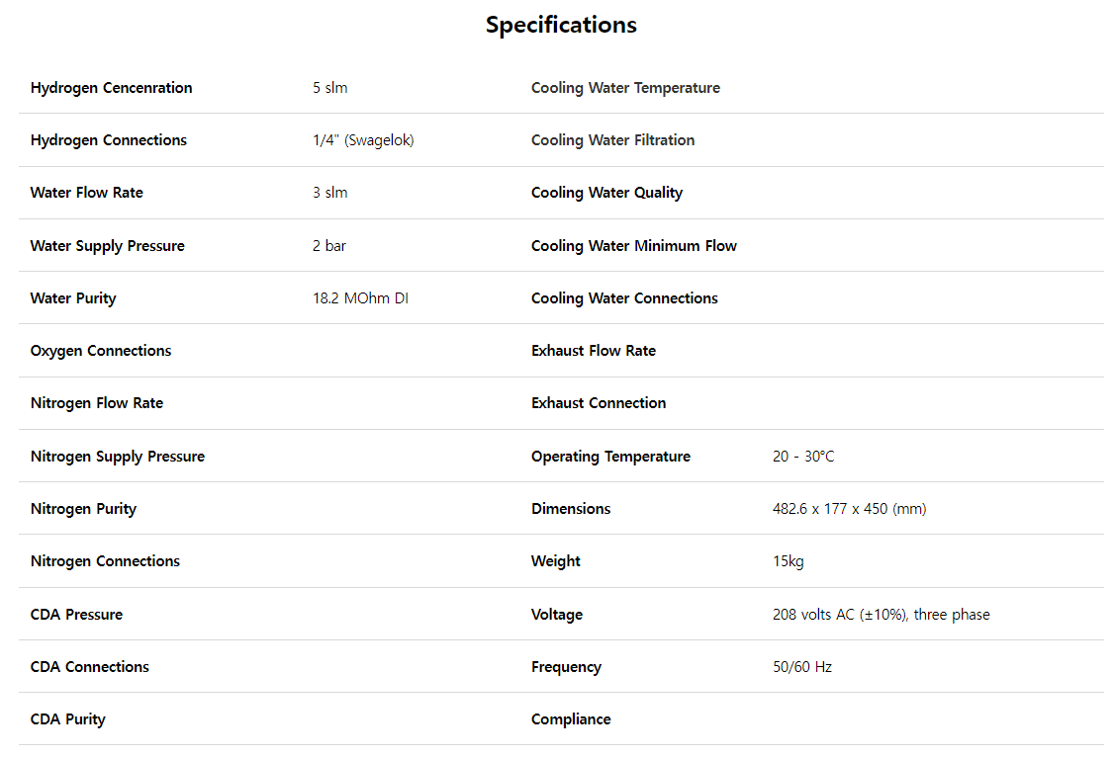The width and height of the screenshot is (1116, 757).
Task: Select the 50/60 Hz frequency value
Action: click(801, 667)
